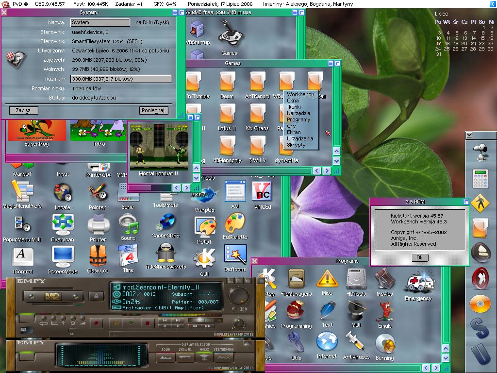Image resolution: width=497 pixels, height=373 pixels.
Task: Launch the S.W.I.V game icon
Action: [x=257, y=146]
